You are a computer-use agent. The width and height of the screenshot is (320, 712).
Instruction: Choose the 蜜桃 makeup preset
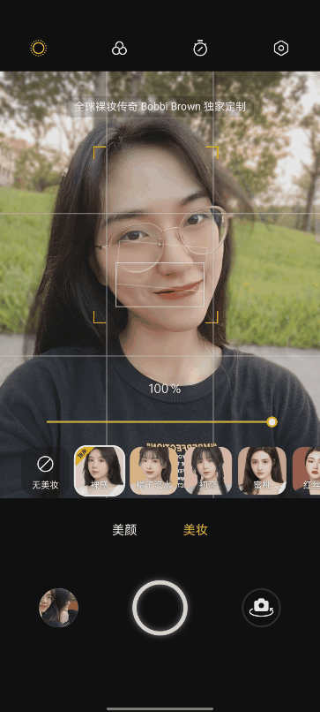pyautogui.click(x=262, y=471)
